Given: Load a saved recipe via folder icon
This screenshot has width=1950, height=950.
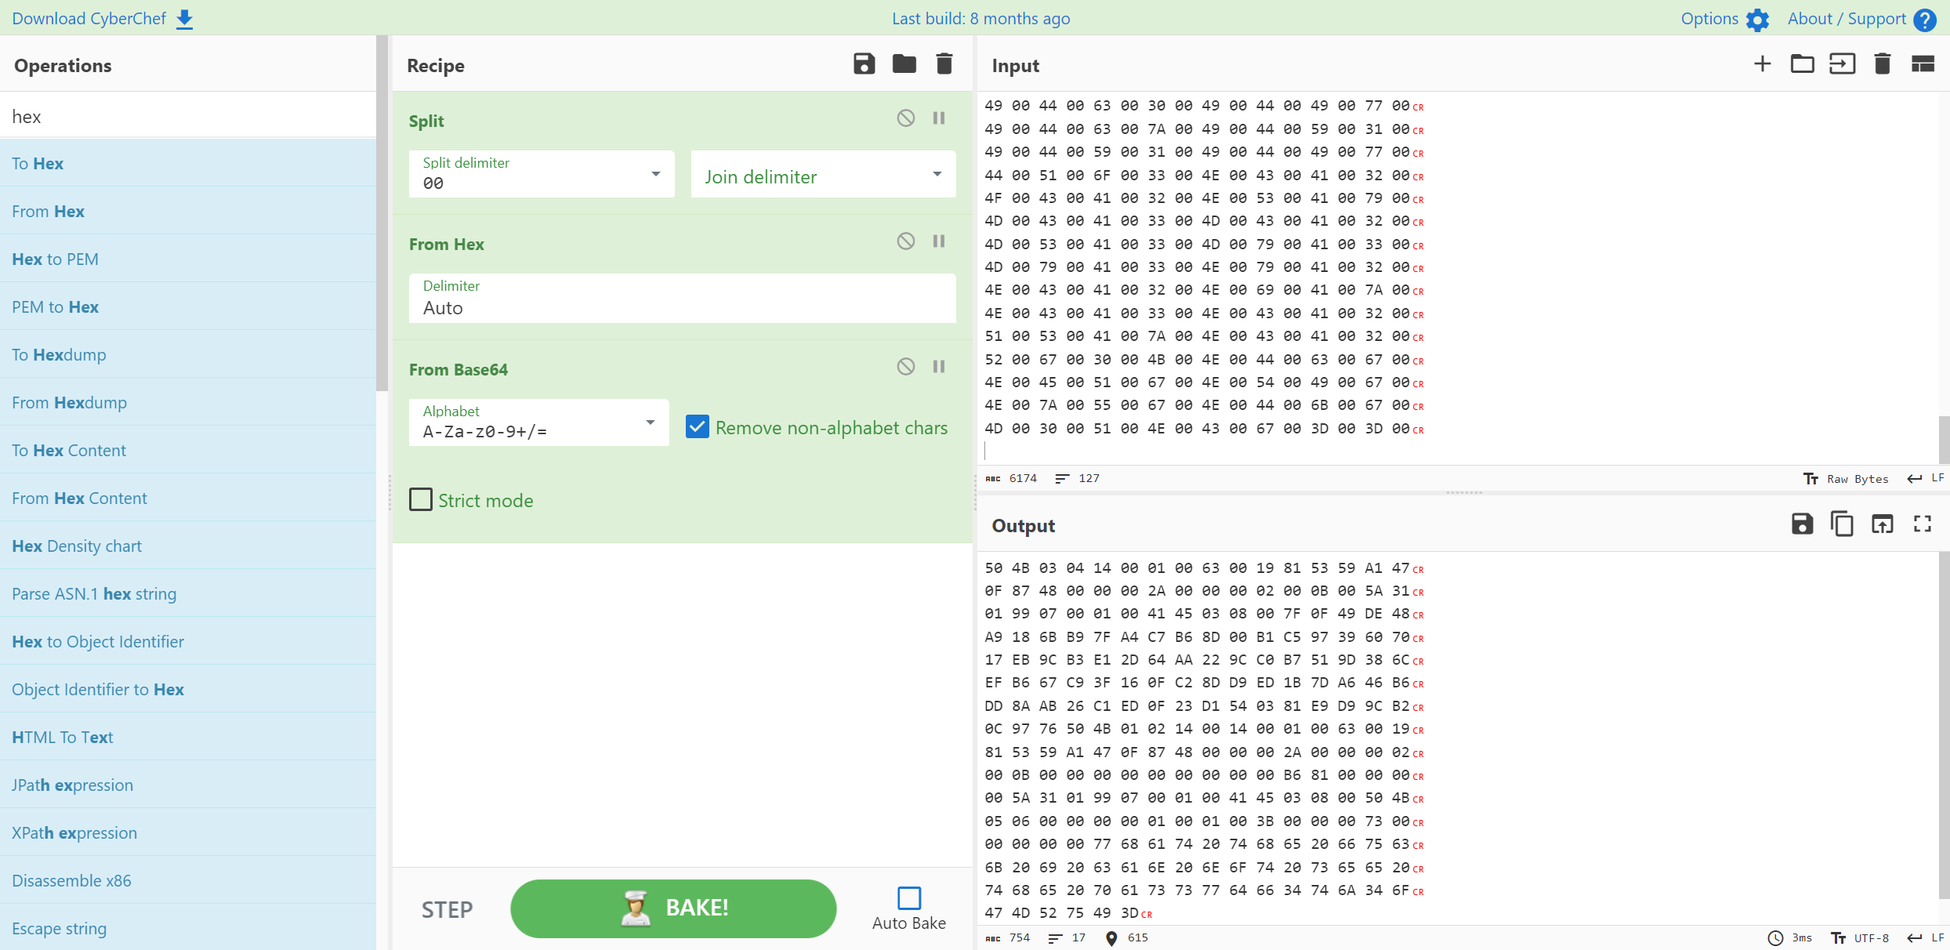Looking at the screenshot, I should point(904,64).
